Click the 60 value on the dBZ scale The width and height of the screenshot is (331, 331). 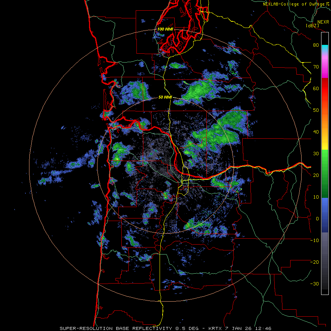click(x=316, y=88)
